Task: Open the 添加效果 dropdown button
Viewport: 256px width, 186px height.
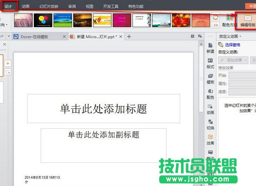Action: 233,60
